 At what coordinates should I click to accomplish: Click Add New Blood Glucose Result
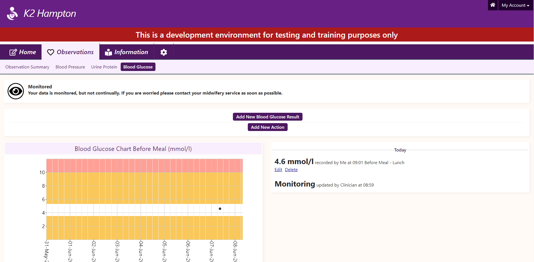(268, 117)
